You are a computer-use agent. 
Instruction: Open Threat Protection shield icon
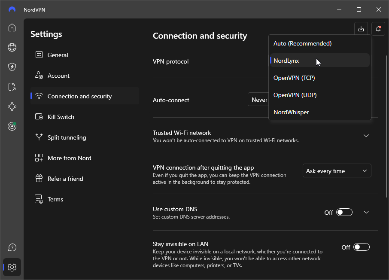pos(12,67)
